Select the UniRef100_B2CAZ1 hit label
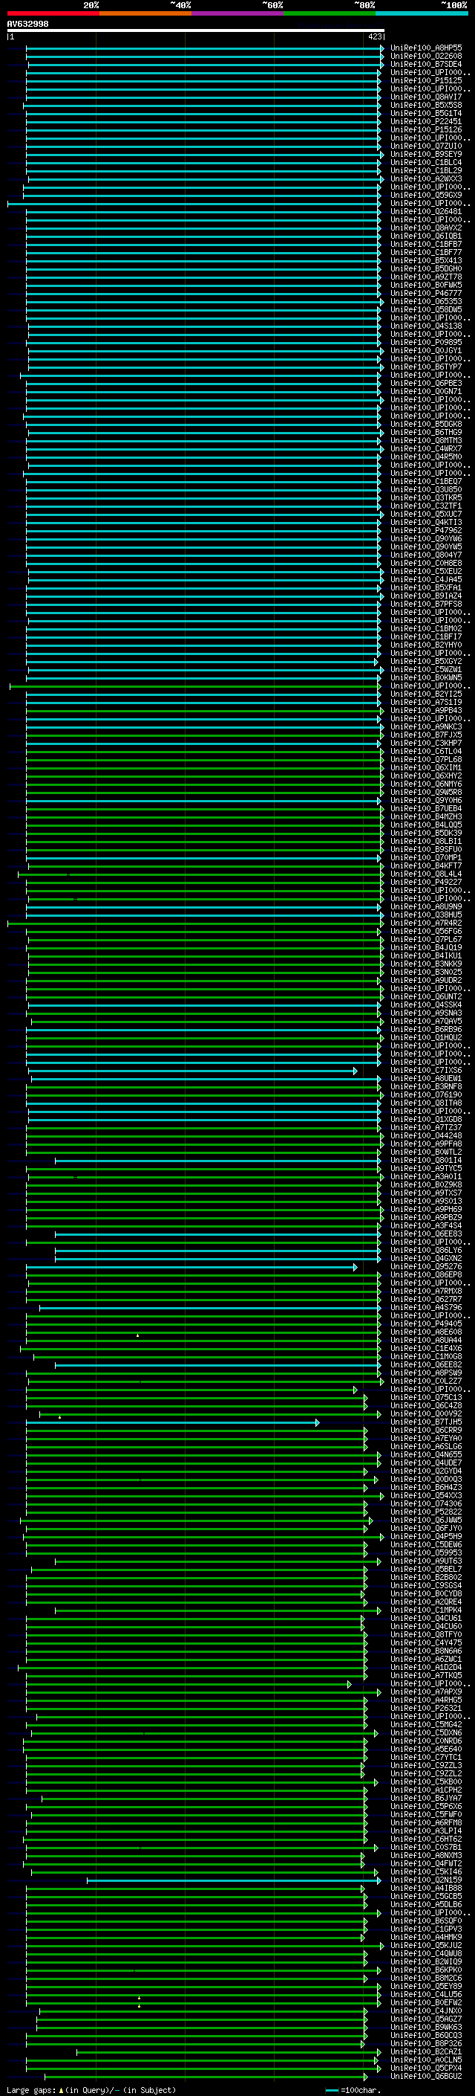 [425, 2052]
